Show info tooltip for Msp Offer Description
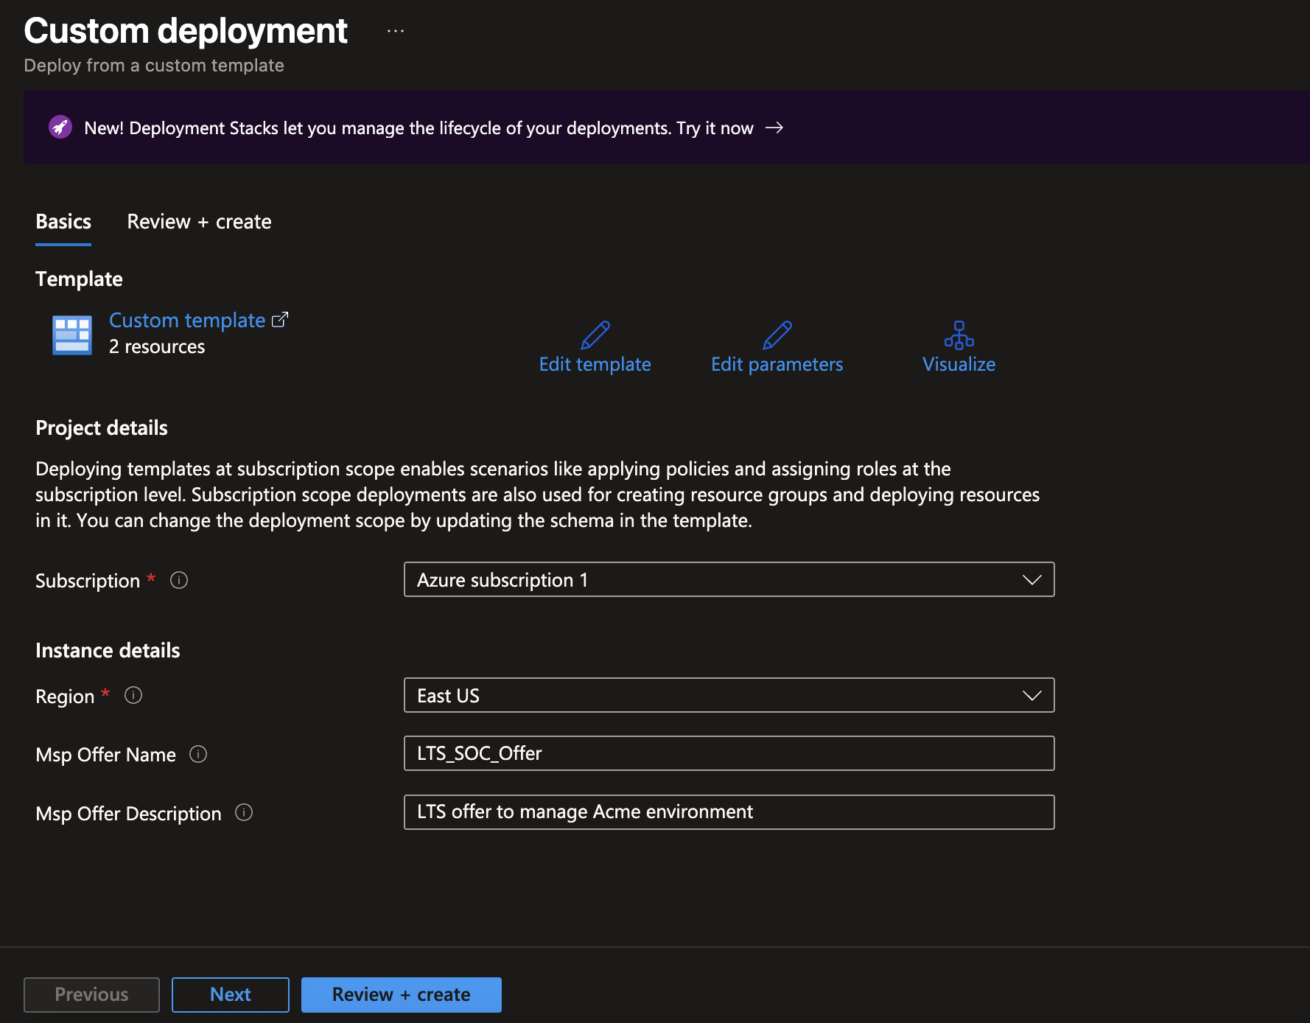Screen dimensions: 1310x1023 point(244,812)
